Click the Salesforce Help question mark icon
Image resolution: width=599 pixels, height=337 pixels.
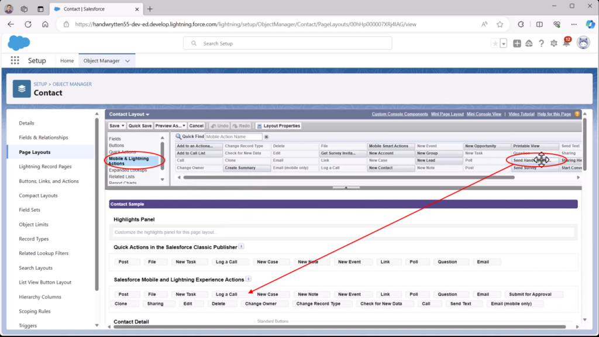(542, 43)
